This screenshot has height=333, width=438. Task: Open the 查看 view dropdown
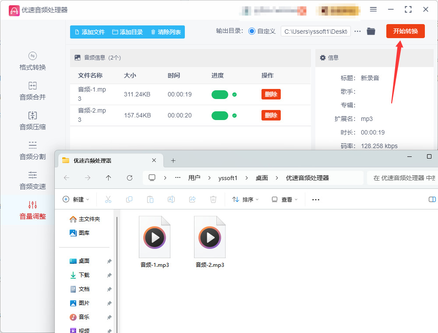tap(285, 199)
